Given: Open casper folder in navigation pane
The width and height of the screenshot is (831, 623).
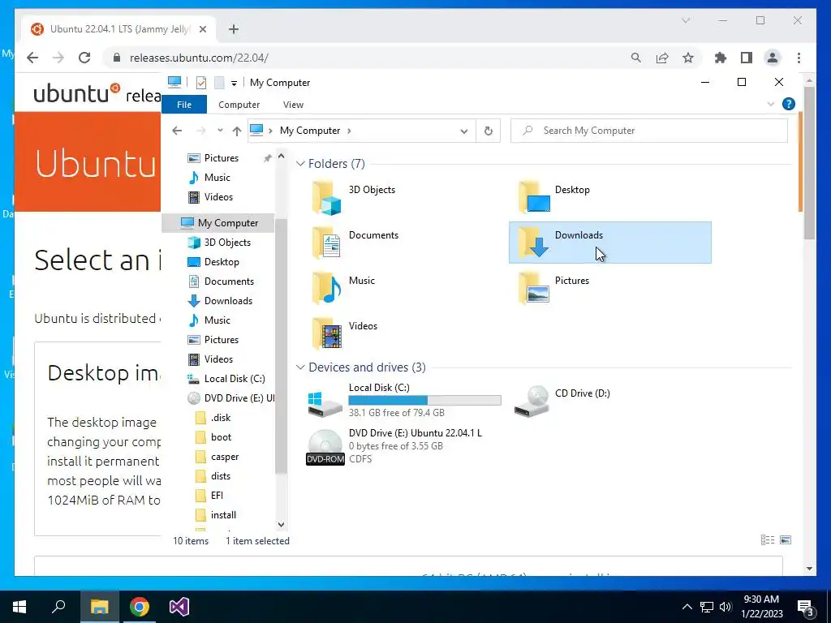Looking at the screenshot, I should (217, 457).
